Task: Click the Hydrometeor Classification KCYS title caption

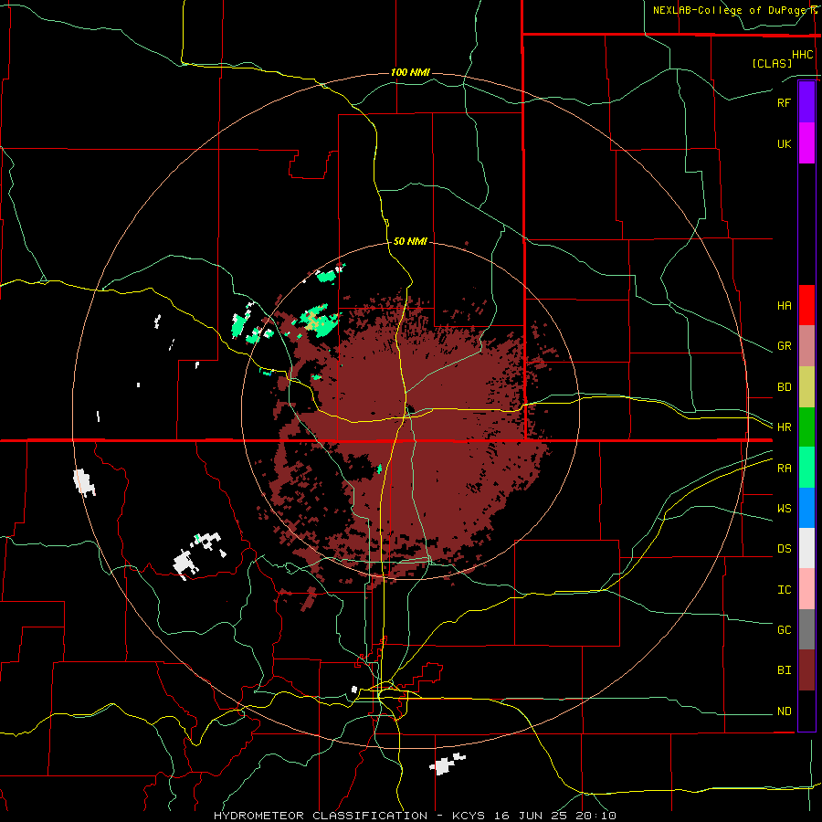Action: [415, 816]
